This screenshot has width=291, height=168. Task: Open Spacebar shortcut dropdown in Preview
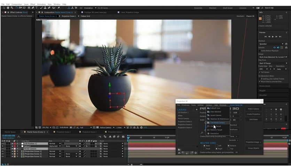[271, 44]
